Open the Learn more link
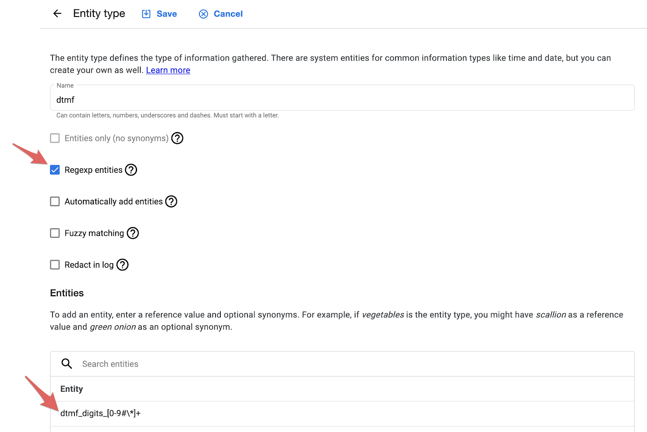This screenshot has width=647, height=432. tap(168, 70)
